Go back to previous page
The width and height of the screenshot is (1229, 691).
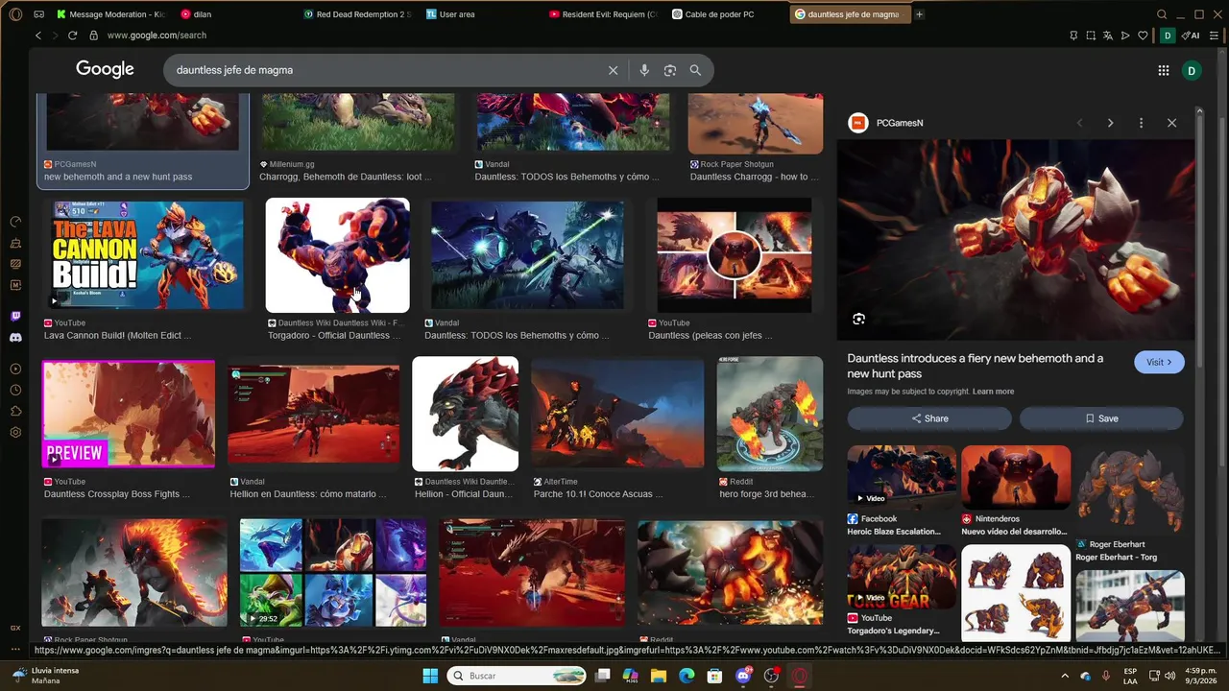(x=38, y=36)
